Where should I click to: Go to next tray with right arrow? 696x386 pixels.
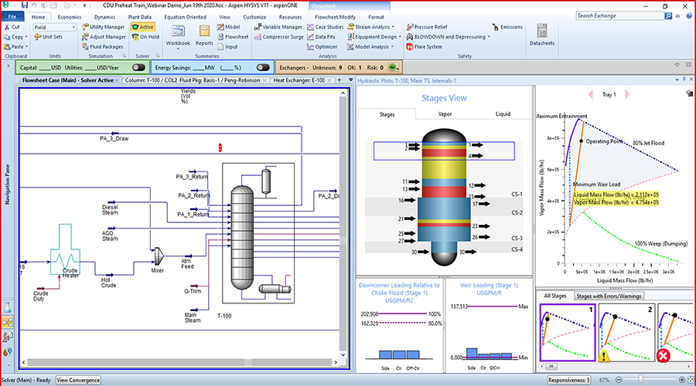[627, 94]
